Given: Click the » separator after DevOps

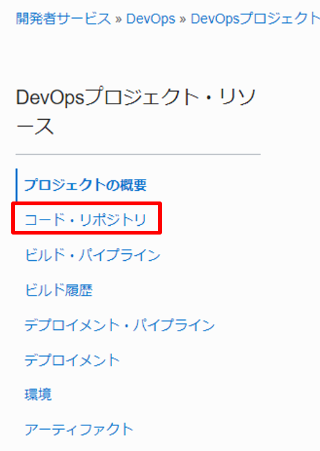Looking at the screenshot, I should tap(183, 19).
